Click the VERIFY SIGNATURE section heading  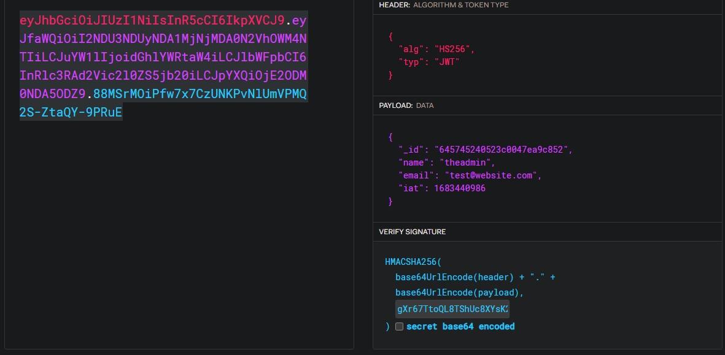pyautogui.click(x=412, y=232)
